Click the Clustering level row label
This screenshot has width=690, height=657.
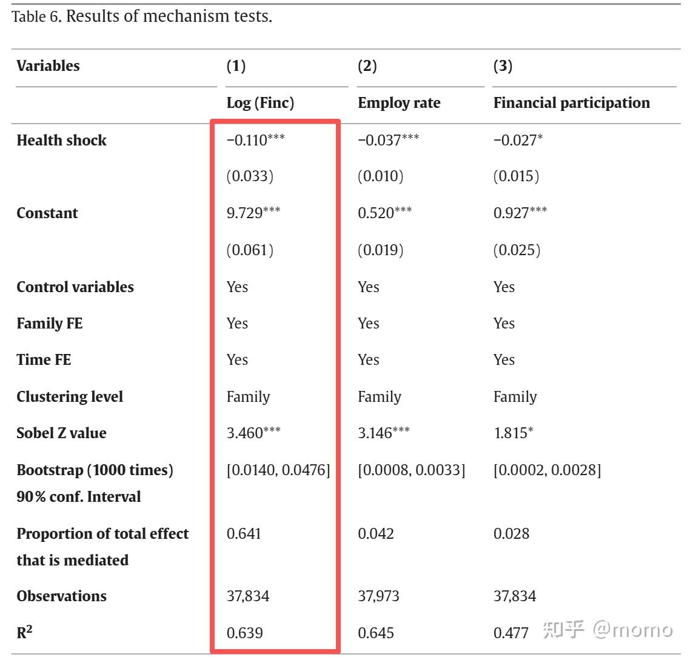70,397
